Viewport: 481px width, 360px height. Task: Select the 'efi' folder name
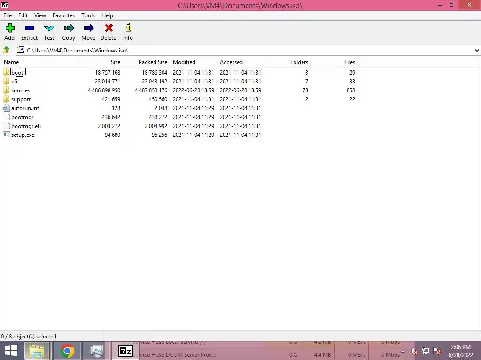[x=15, y=82]
